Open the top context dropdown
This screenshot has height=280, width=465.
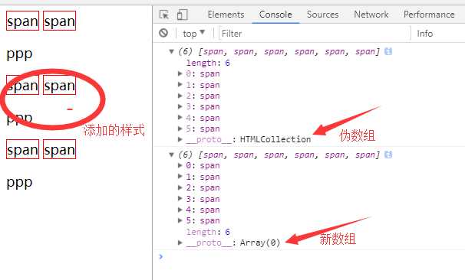(194, 33)
